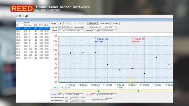Select the second arrow pointer tool

pyautogui.click(x=63, y=24)
